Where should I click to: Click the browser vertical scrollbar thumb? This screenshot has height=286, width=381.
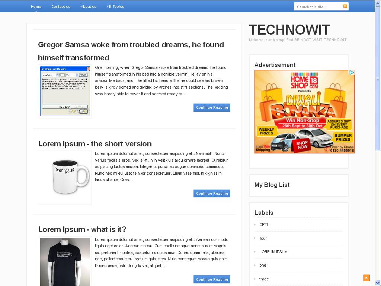378,79
